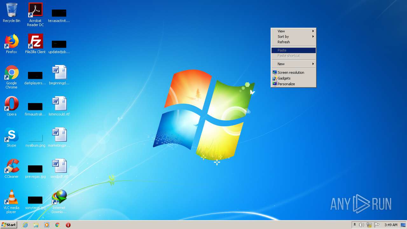This screenshot has height=229, width=407.
Task: Click the volume speaker tray icon
Action: [x=362, y=225]
